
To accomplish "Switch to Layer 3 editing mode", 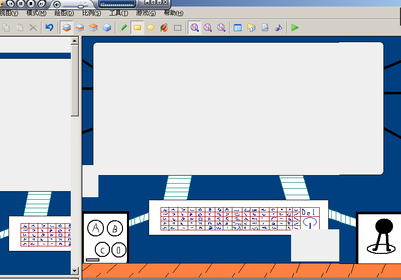I will pos(93,28).
